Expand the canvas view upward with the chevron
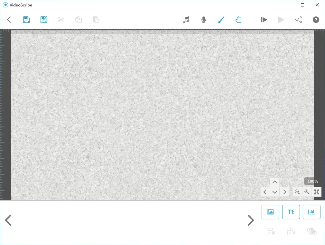The width and height of the screenshot is (325, 245). point(275,182)
